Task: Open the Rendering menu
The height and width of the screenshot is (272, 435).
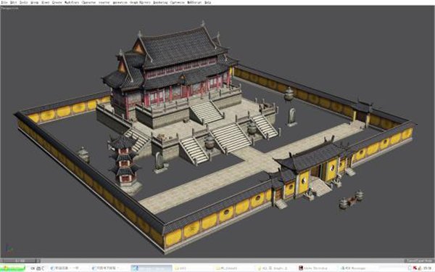Action: pyautogui.click(x=160, y=2)
